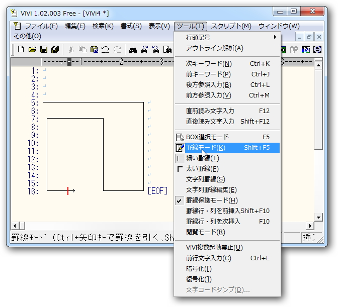Click the Find Previous binoculars icon

(155, 50)
